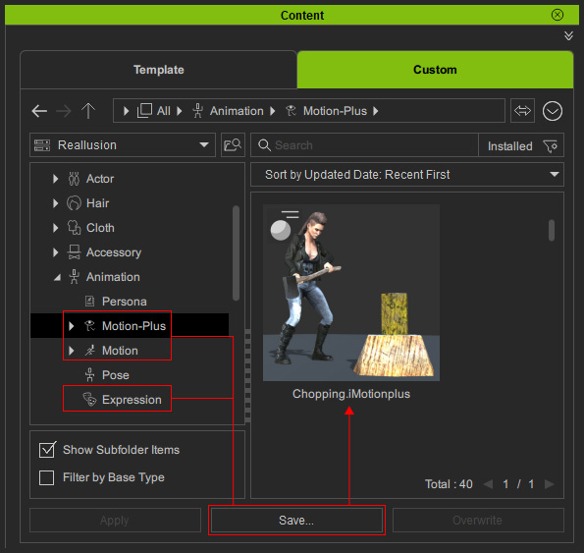Open the circled down-arrow options button
The width and height of the screenshot is (584, 553).
pyautogui.click(x=552, y=111)
